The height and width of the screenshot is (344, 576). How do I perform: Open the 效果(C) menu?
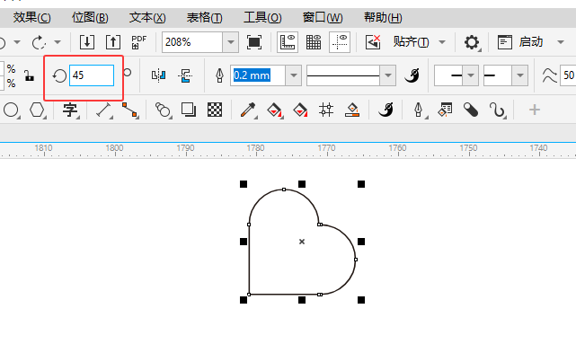(x=32, y=18)
